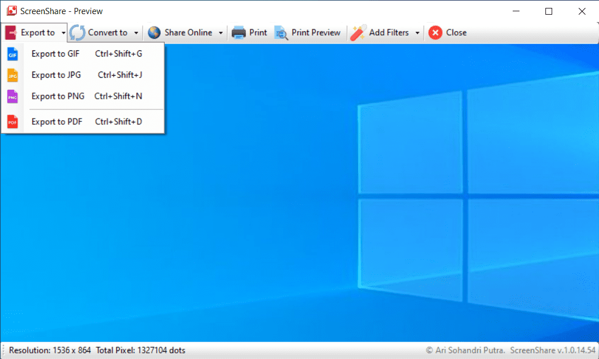Select Export to PDF menu entry
Screen dimensions: 599x359
click(83, 121)
